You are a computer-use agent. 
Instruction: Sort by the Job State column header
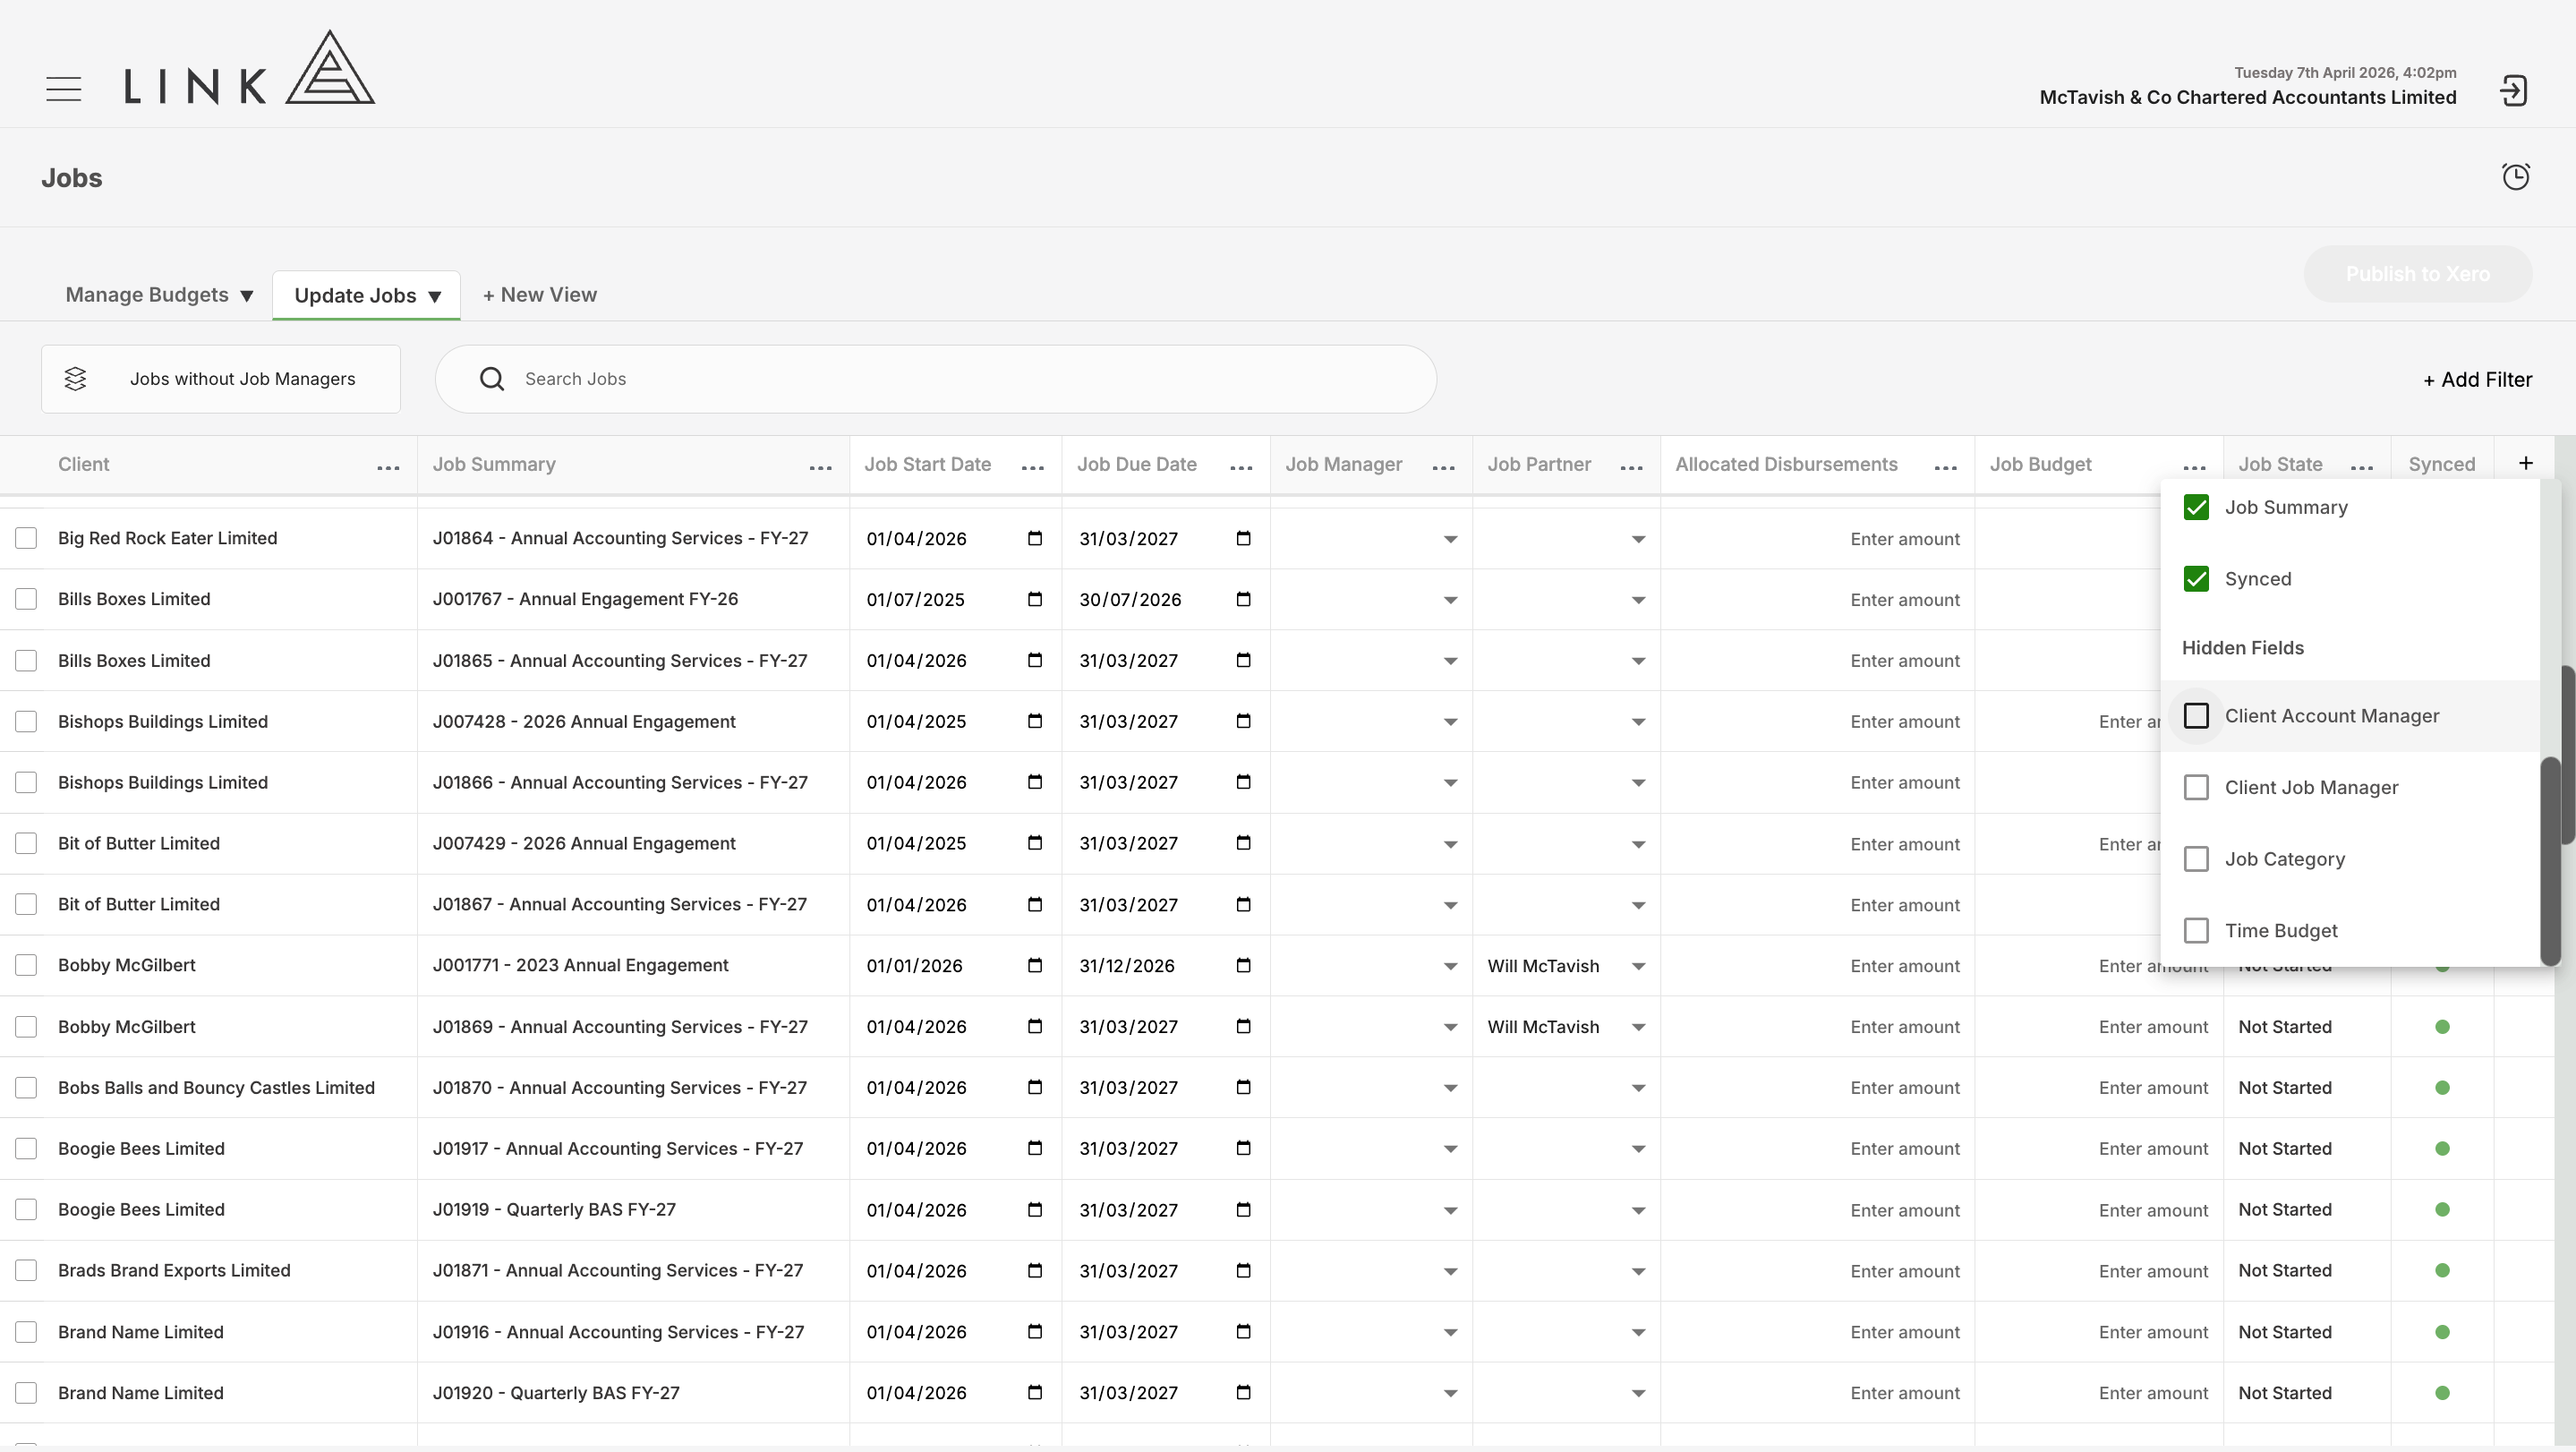point(2280,464)
